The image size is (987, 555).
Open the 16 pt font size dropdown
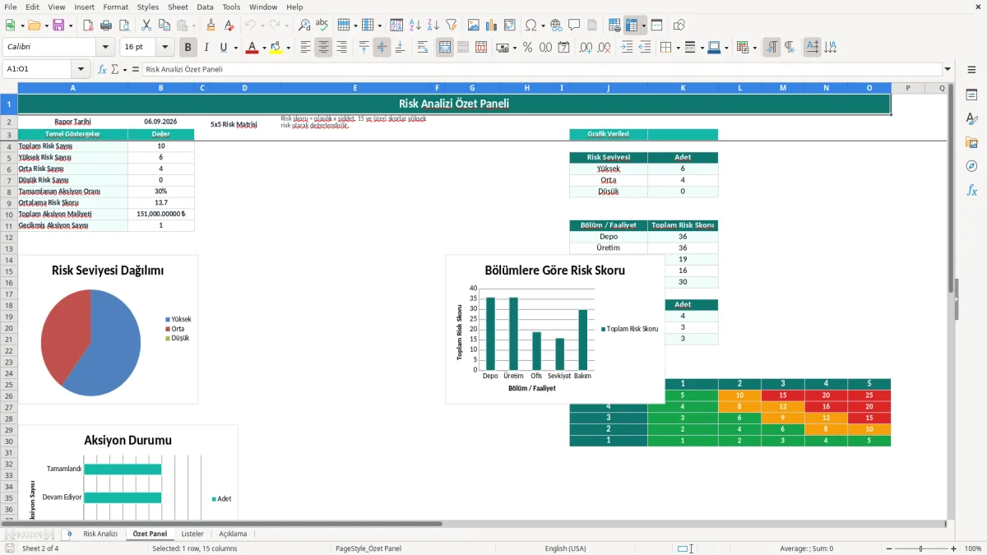164,48
